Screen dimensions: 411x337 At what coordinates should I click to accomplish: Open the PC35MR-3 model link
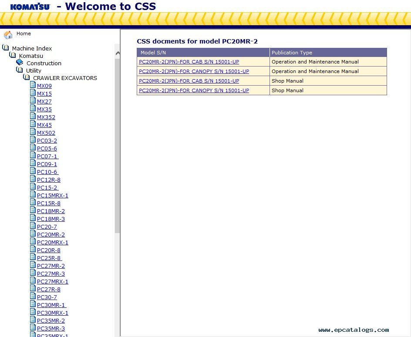point(51,329)
